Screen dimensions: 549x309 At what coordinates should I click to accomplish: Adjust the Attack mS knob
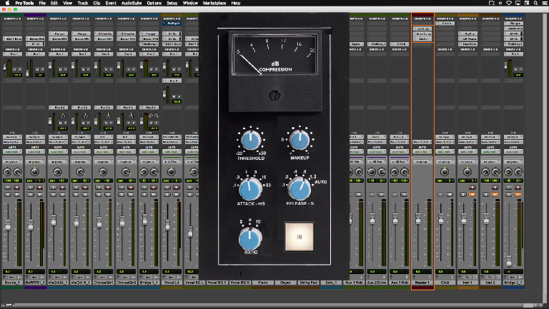coord(249,188)
